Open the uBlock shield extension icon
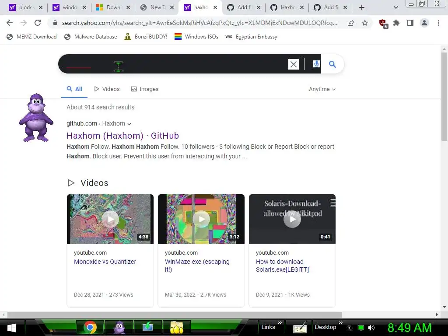Screen dimensions: 448x336 [383, 24]
